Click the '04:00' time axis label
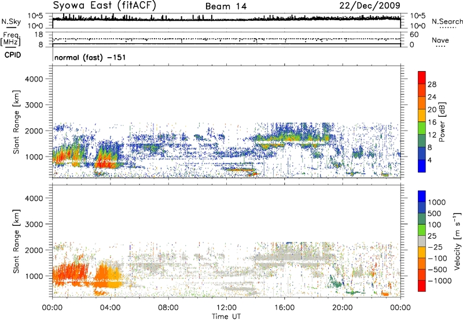Viewport: 463px width, 320px height. pyautogui.click(x=111, y=308)
